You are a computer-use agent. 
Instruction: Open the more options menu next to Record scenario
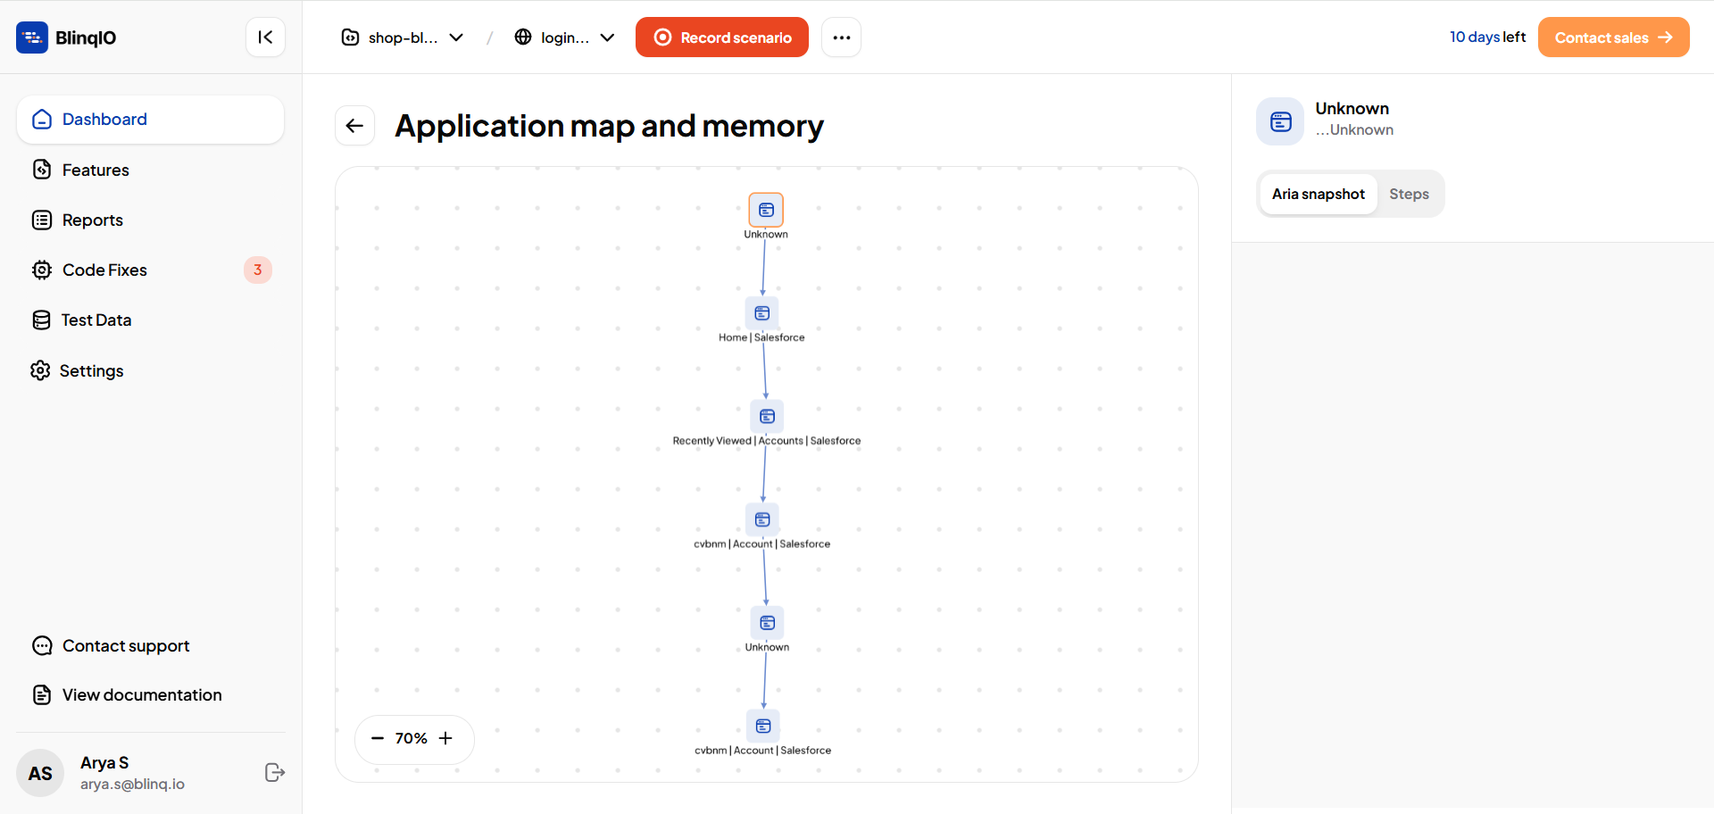(840, 37)
